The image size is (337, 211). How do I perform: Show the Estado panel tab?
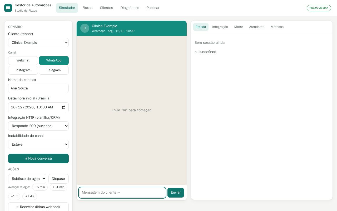pyautogui.click(x=201, y=27)
